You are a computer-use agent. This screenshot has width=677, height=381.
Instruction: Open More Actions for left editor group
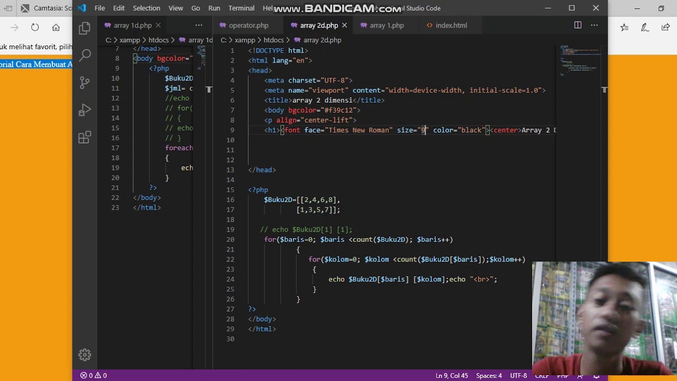pyautogui.click(x=198, y=25)
